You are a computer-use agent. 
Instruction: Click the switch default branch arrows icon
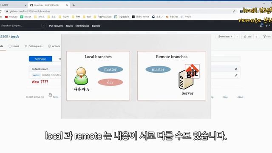(236, 69)
